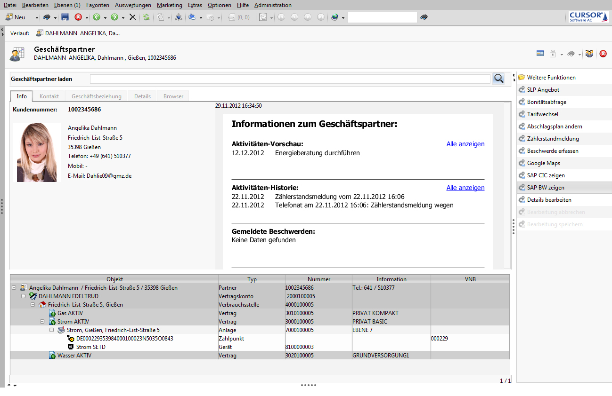Click the green refresh arrows icon
The width and height of the screenshot is (612, 396).
147,17
